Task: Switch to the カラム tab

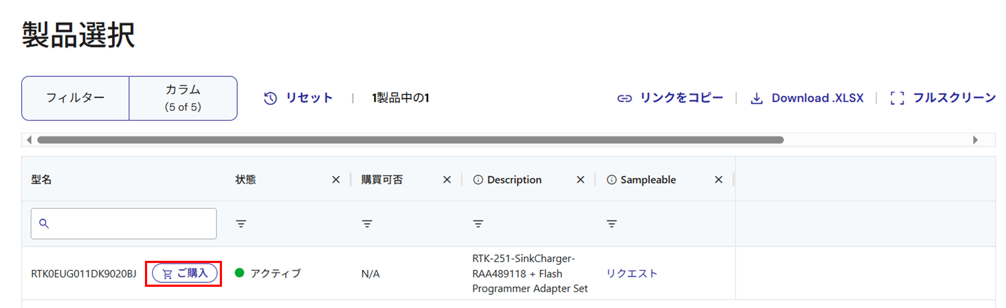Action: [183, 98]
